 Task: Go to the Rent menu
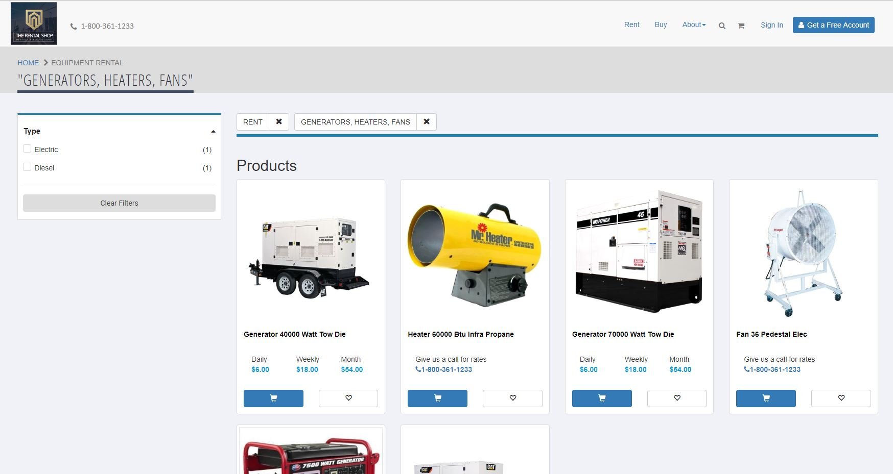click(x=632, y=24)
